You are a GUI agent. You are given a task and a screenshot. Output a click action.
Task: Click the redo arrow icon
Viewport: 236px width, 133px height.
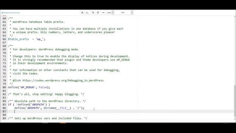98,13
